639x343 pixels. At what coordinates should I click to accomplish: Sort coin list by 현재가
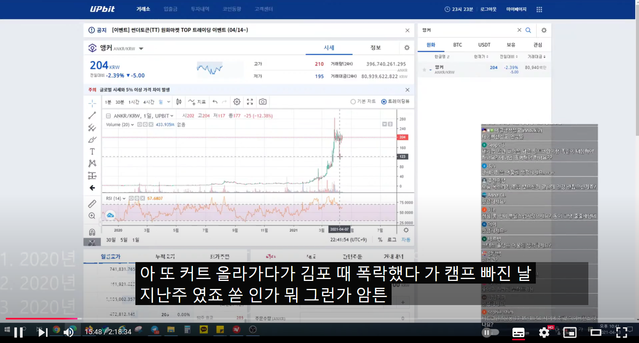tap(481, 57)
